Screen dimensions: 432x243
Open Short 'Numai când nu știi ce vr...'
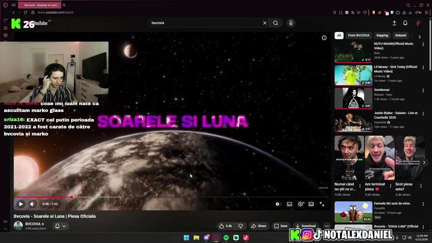pyautogui.click(x=349, y=158)
